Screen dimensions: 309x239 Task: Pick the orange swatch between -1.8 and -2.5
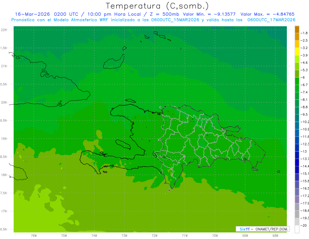pyautogui.click(x=297, y=37)
